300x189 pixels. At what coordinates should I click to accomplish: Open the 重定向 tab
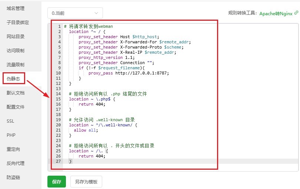pyautogui.click(x=13, y=149)
